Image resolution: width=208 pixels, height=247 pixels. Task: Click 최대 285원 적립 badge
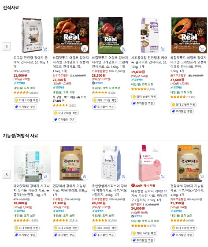(x=105, y=100)
